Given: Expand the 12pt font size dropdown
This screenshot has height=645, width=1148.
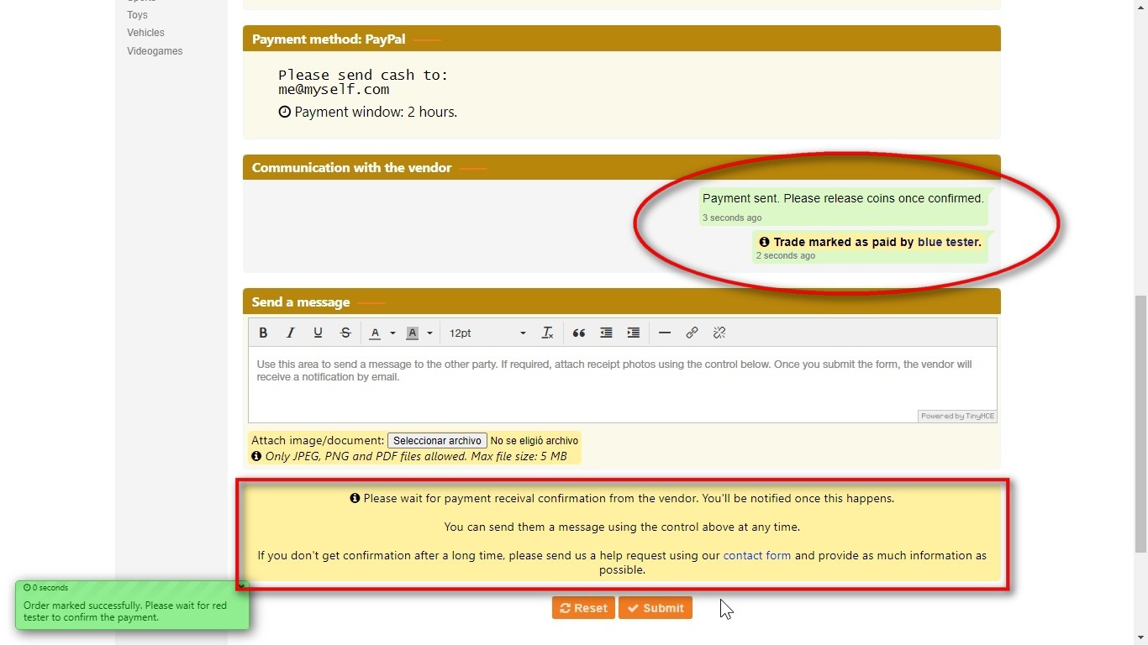Looking at the screenshot, I should click(x=487, y=333).
